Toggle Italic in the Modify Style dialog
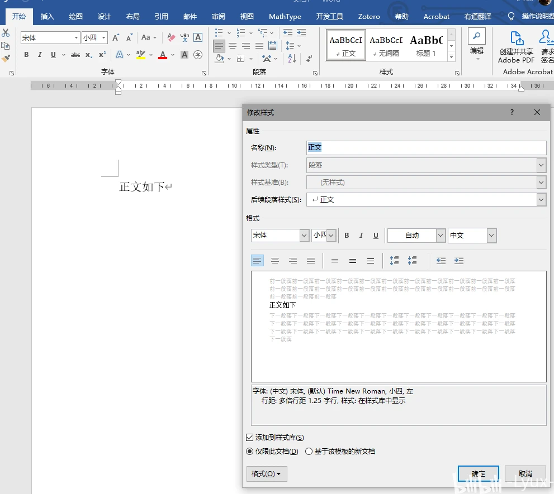The width and height of the screenshot is (554, 494). pyautogui.click(x=361, y=236)
